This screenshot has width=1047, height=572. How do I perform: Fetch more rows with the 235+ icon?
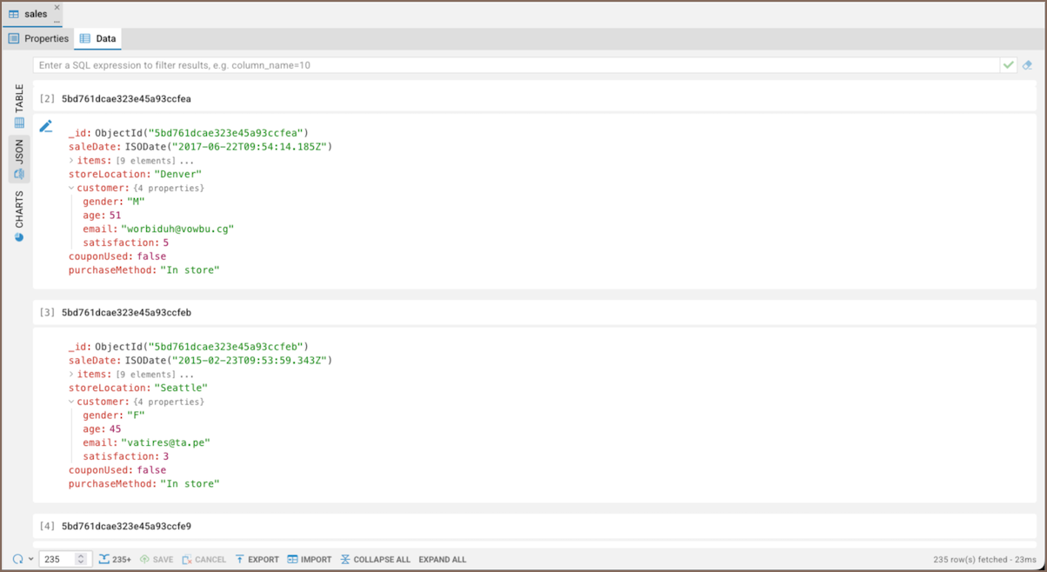pyautogui.click(x=115, y=559)
